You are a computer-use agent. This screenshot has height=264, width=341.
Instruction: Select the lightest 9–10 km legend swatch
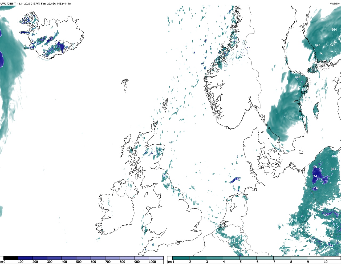[x=315, y=258]
